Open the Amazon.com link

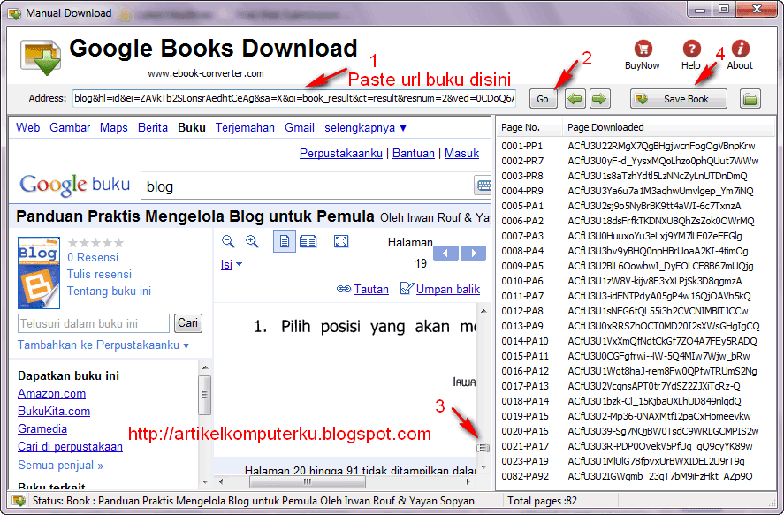[x=51, y=394]
